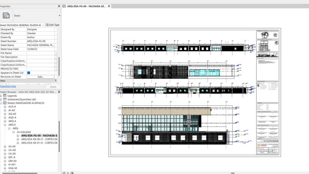Screen dimensions: 309x174
Task: Collapse the ARQ-E sheet group
Action: 5,125
